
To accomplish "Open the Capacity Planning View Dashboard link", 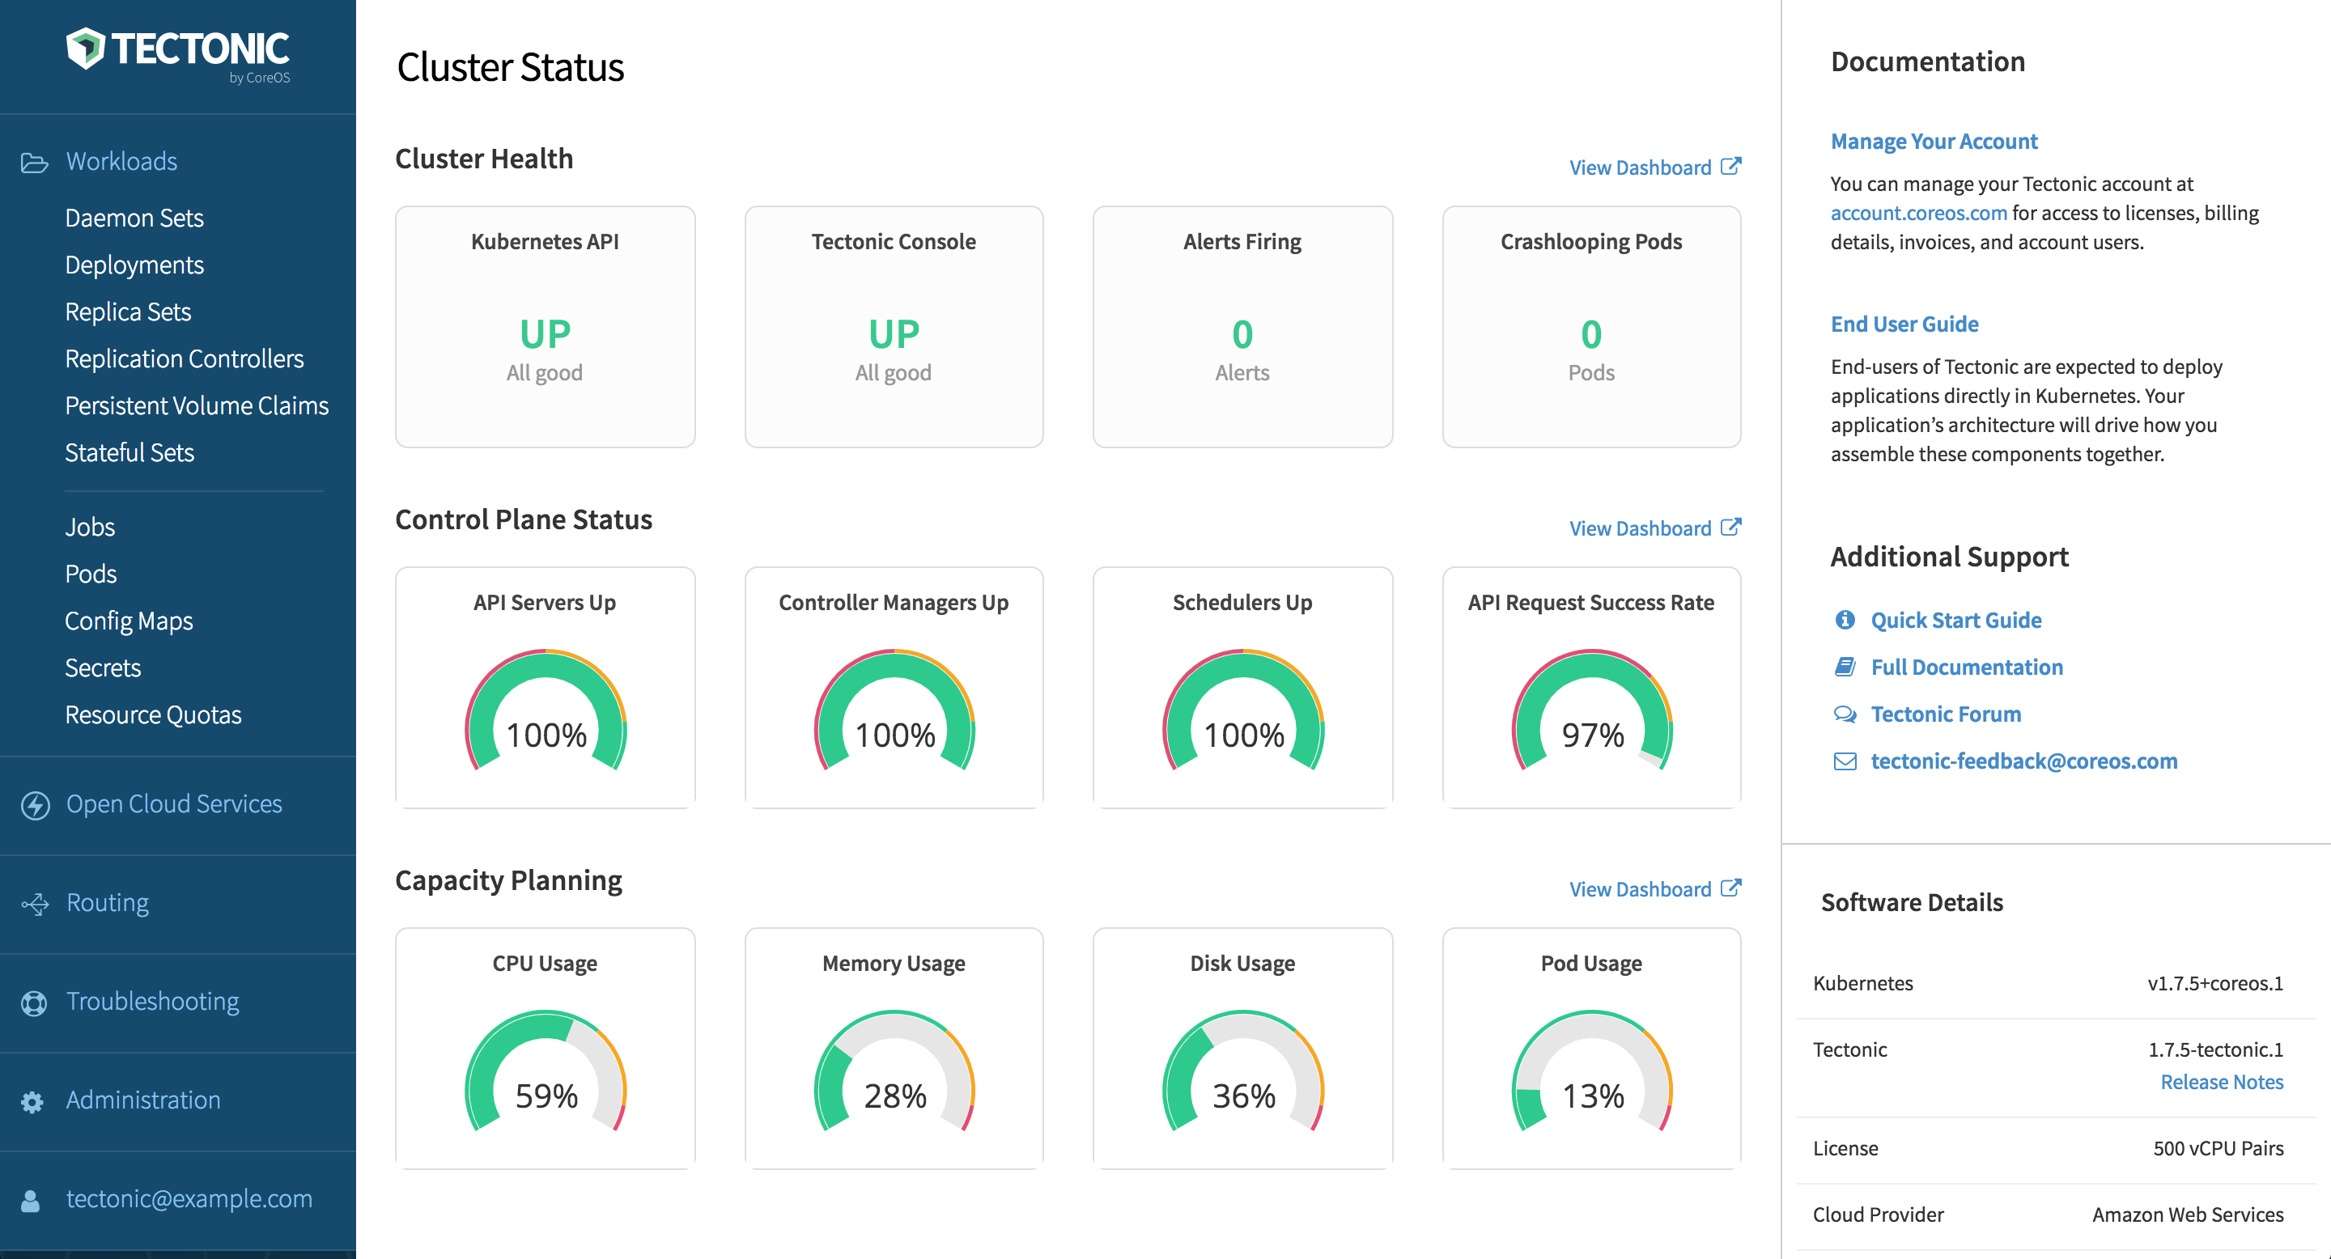I will pyautogui.click(x=1640, y=889).
